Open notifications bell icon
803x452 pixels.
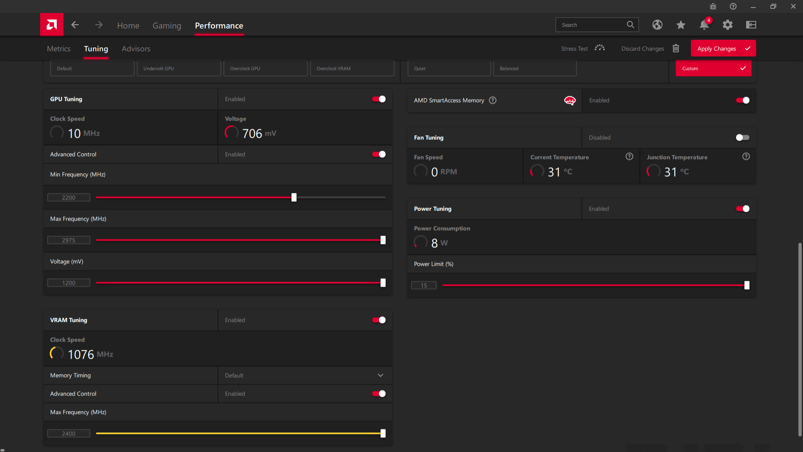tap(704, 25)
